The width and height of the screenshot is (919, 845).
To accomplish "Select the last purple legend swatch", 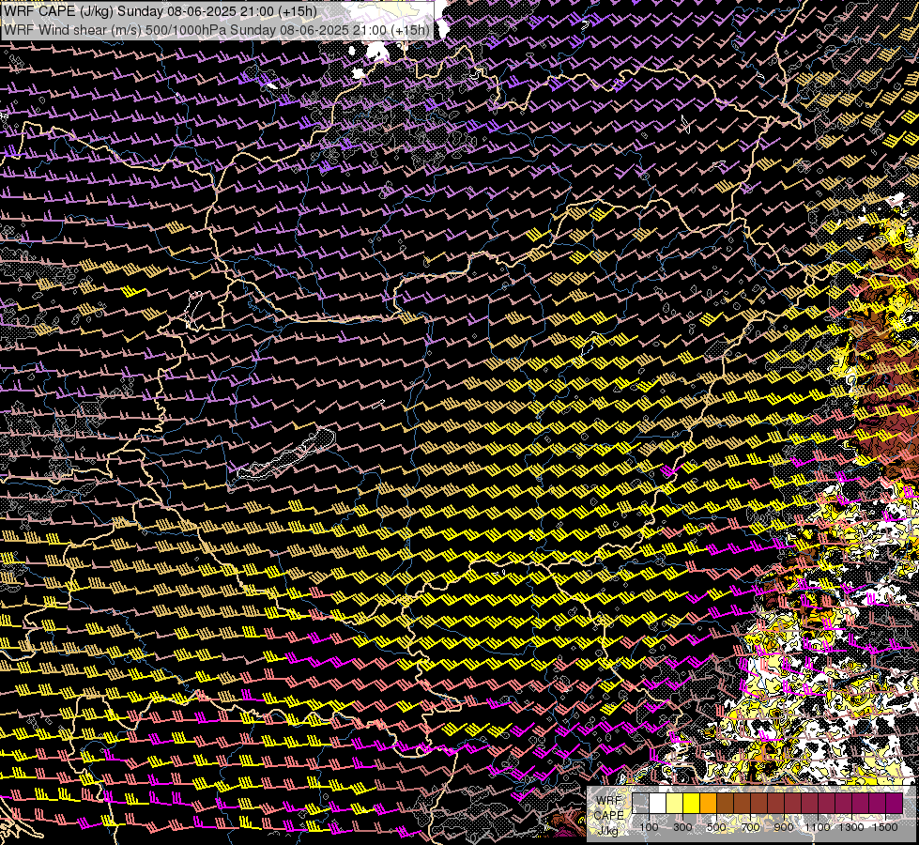I will 895,803.
